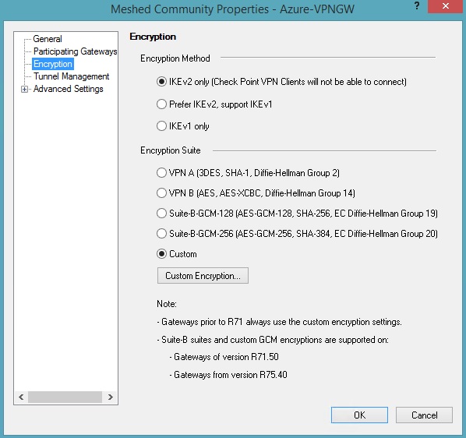Choose the Custom encryption suite option

161,254
